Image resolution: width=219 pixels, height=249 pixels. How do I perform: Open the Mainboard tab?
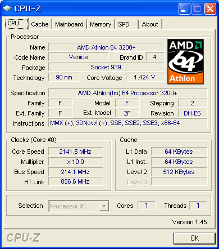click(69, 24)
